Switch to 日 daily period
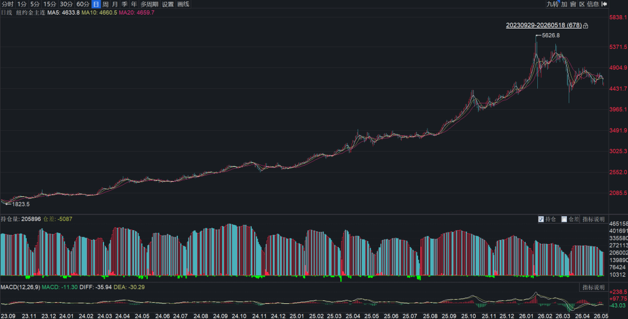 pyautogui.click(x=96, y=4)
